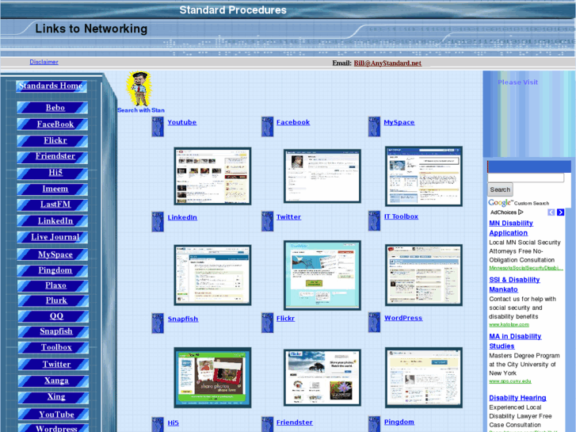
Task: Open the Disclaimer link
Action: 44,62
